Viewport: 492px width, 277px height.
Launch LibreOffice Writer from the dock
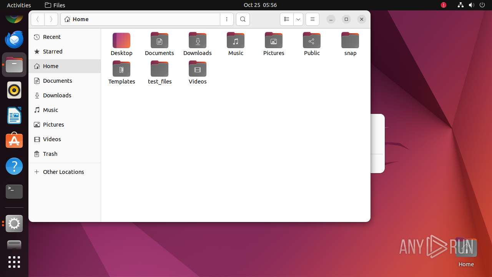[x=14, y=115]
